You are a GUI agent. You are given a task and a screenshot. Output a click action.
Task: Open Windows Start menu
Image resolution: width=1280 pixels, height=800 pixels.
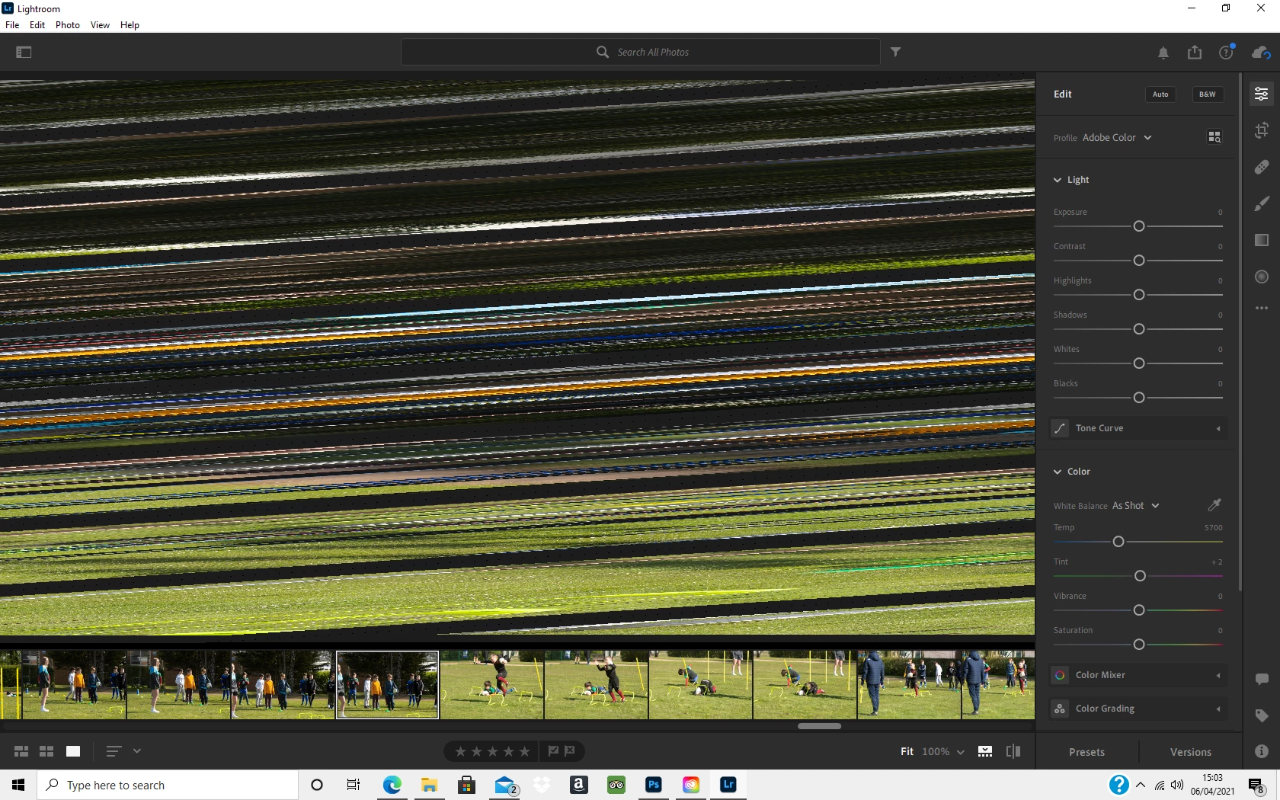click(x=18, y=785)
